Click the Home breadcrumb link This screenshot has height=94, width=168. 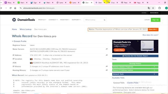click(14, 29)
